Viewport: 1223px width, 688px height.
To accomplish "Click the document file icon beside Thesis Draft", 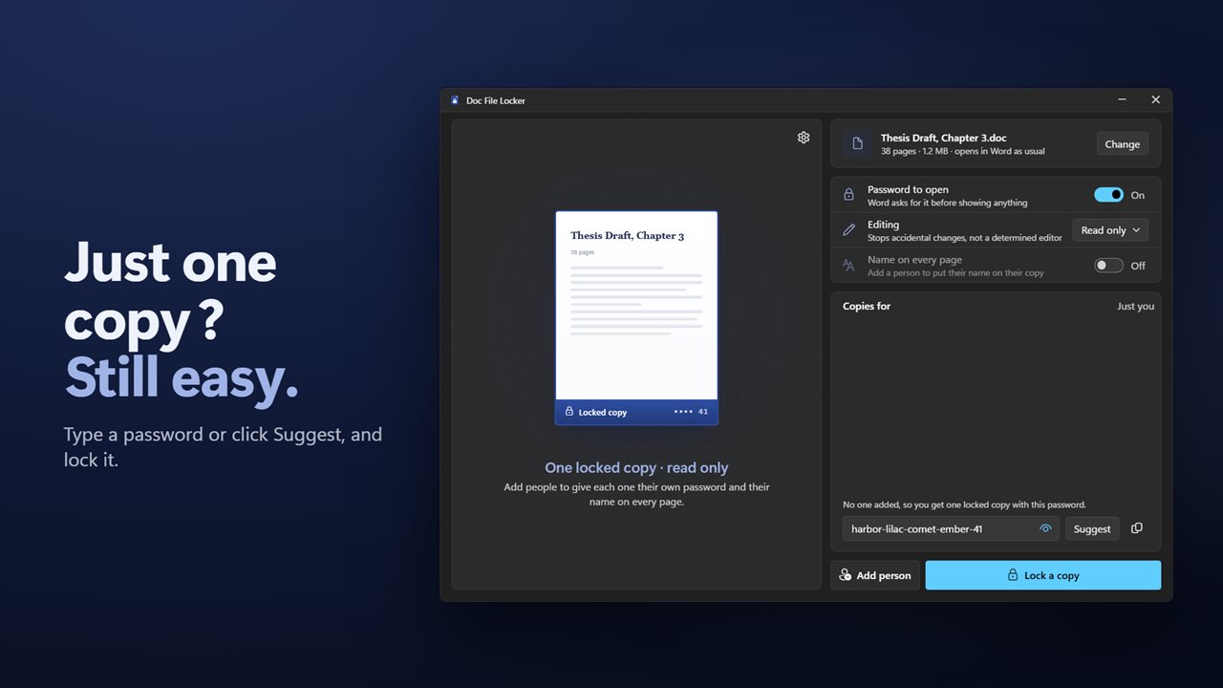I will (x=857, y=143).
